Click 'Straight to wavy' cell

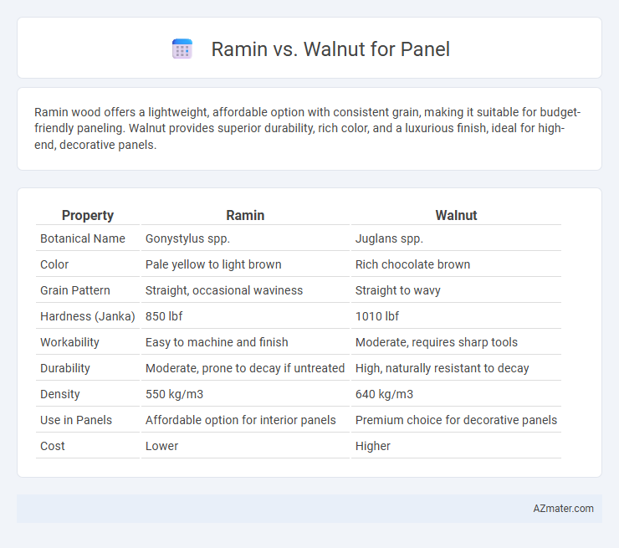pos(397,290)
